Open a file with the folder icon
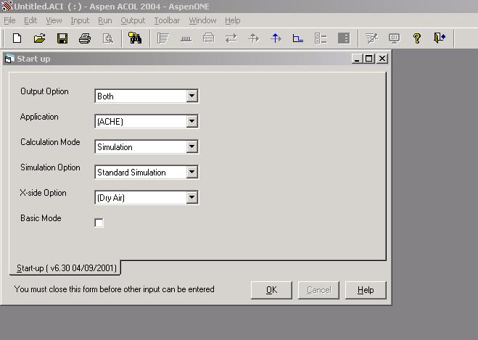The width and height of the screenshot is (478, 340). click(x=40, y=38)
